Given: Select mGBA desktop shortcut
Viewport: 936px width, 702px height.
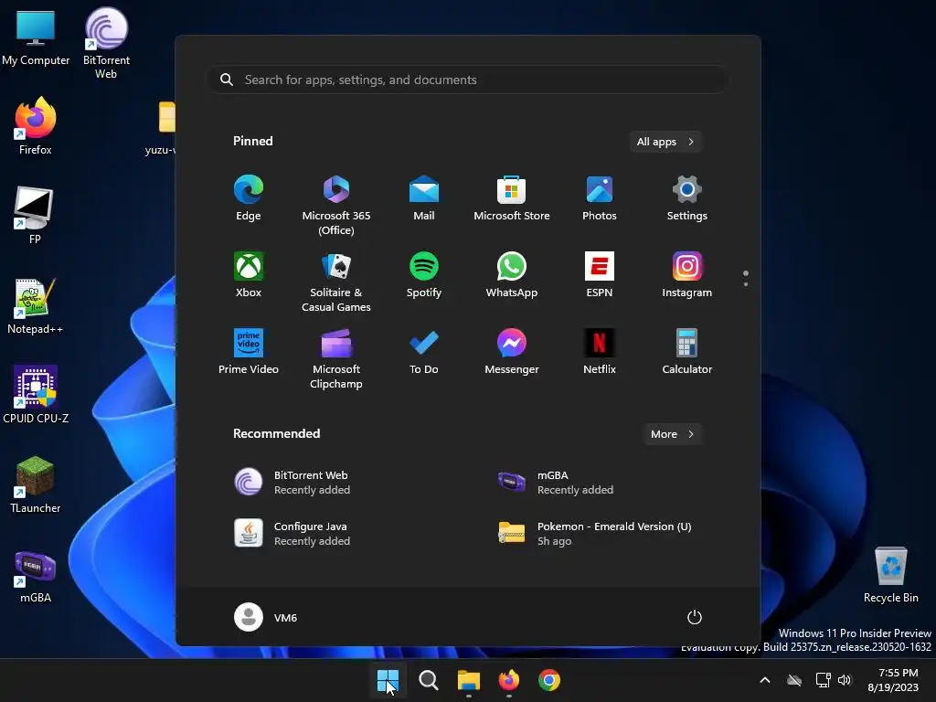Looking at the screenshot, I should (36, 574).
